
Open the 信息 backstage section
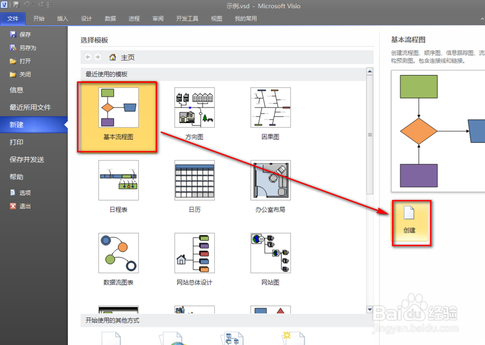16,90
